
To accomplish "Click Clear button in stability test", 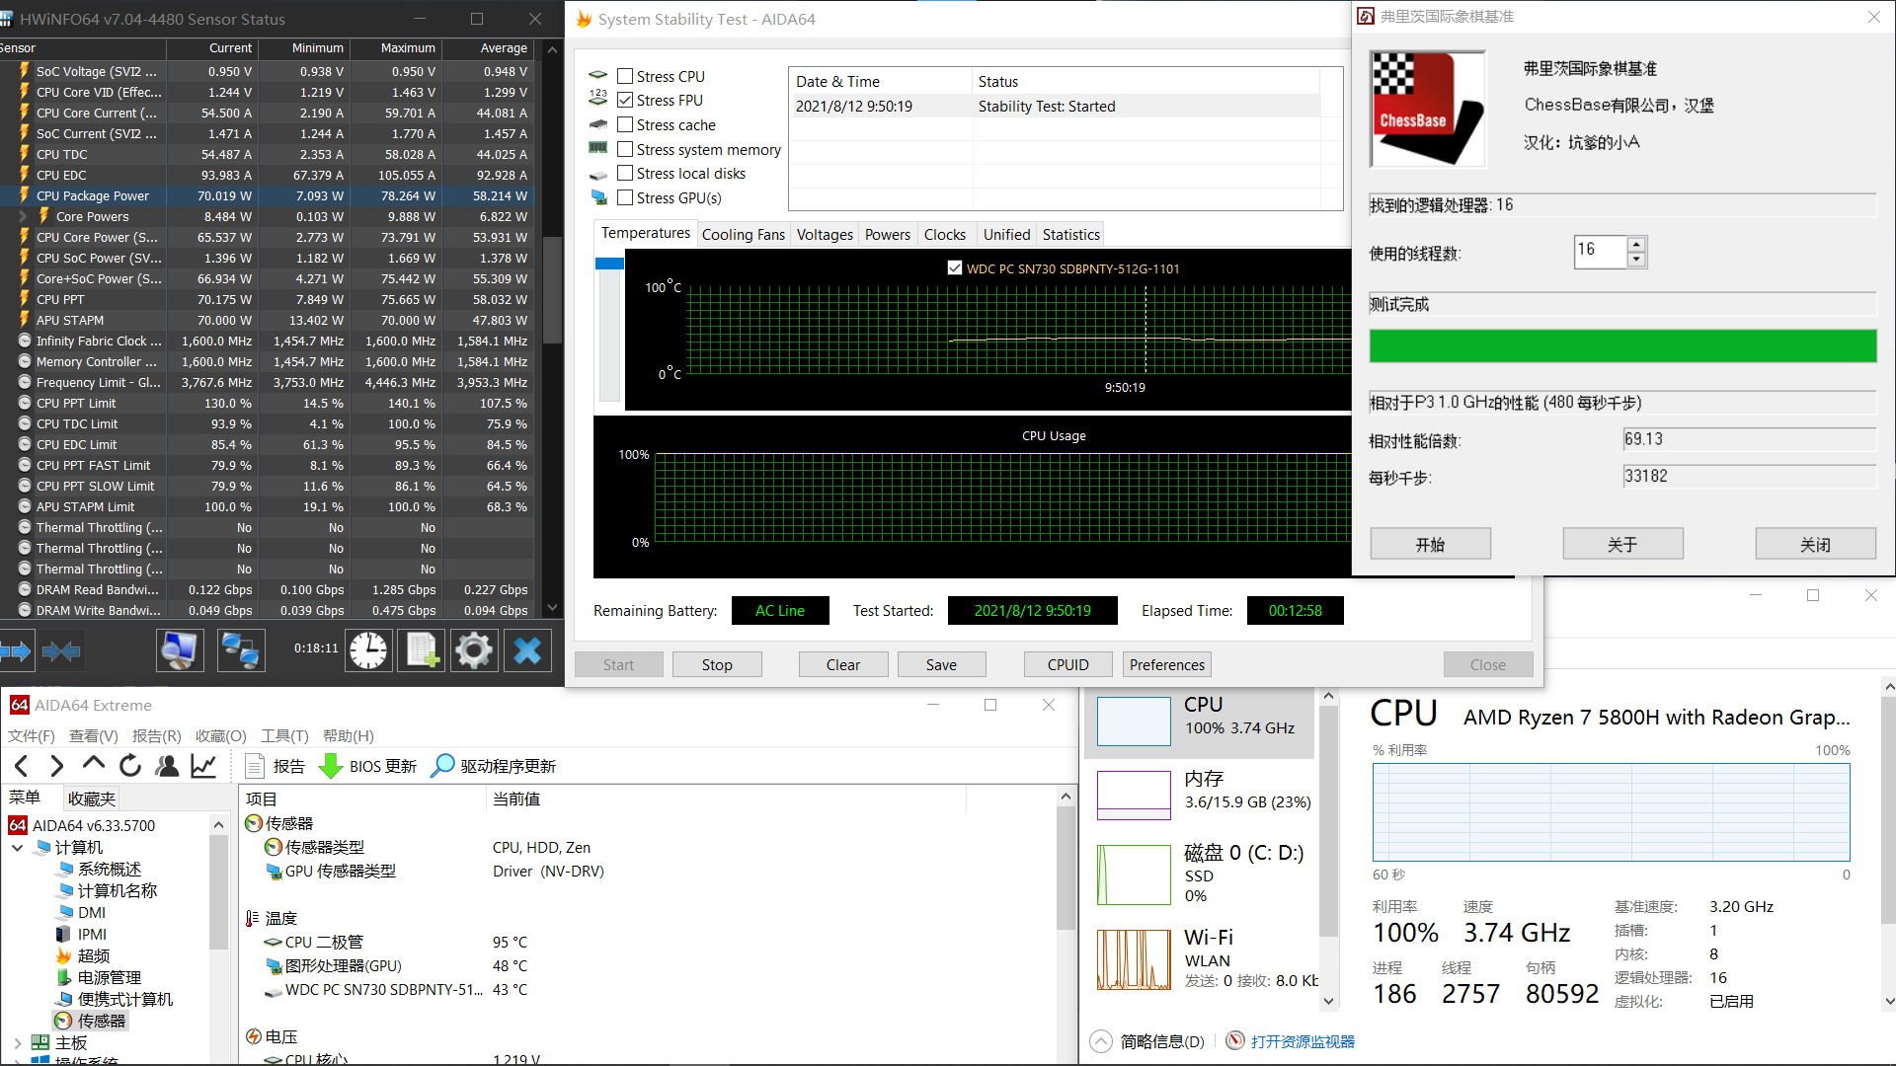I will pyautogui.click(x=843, y=664).
